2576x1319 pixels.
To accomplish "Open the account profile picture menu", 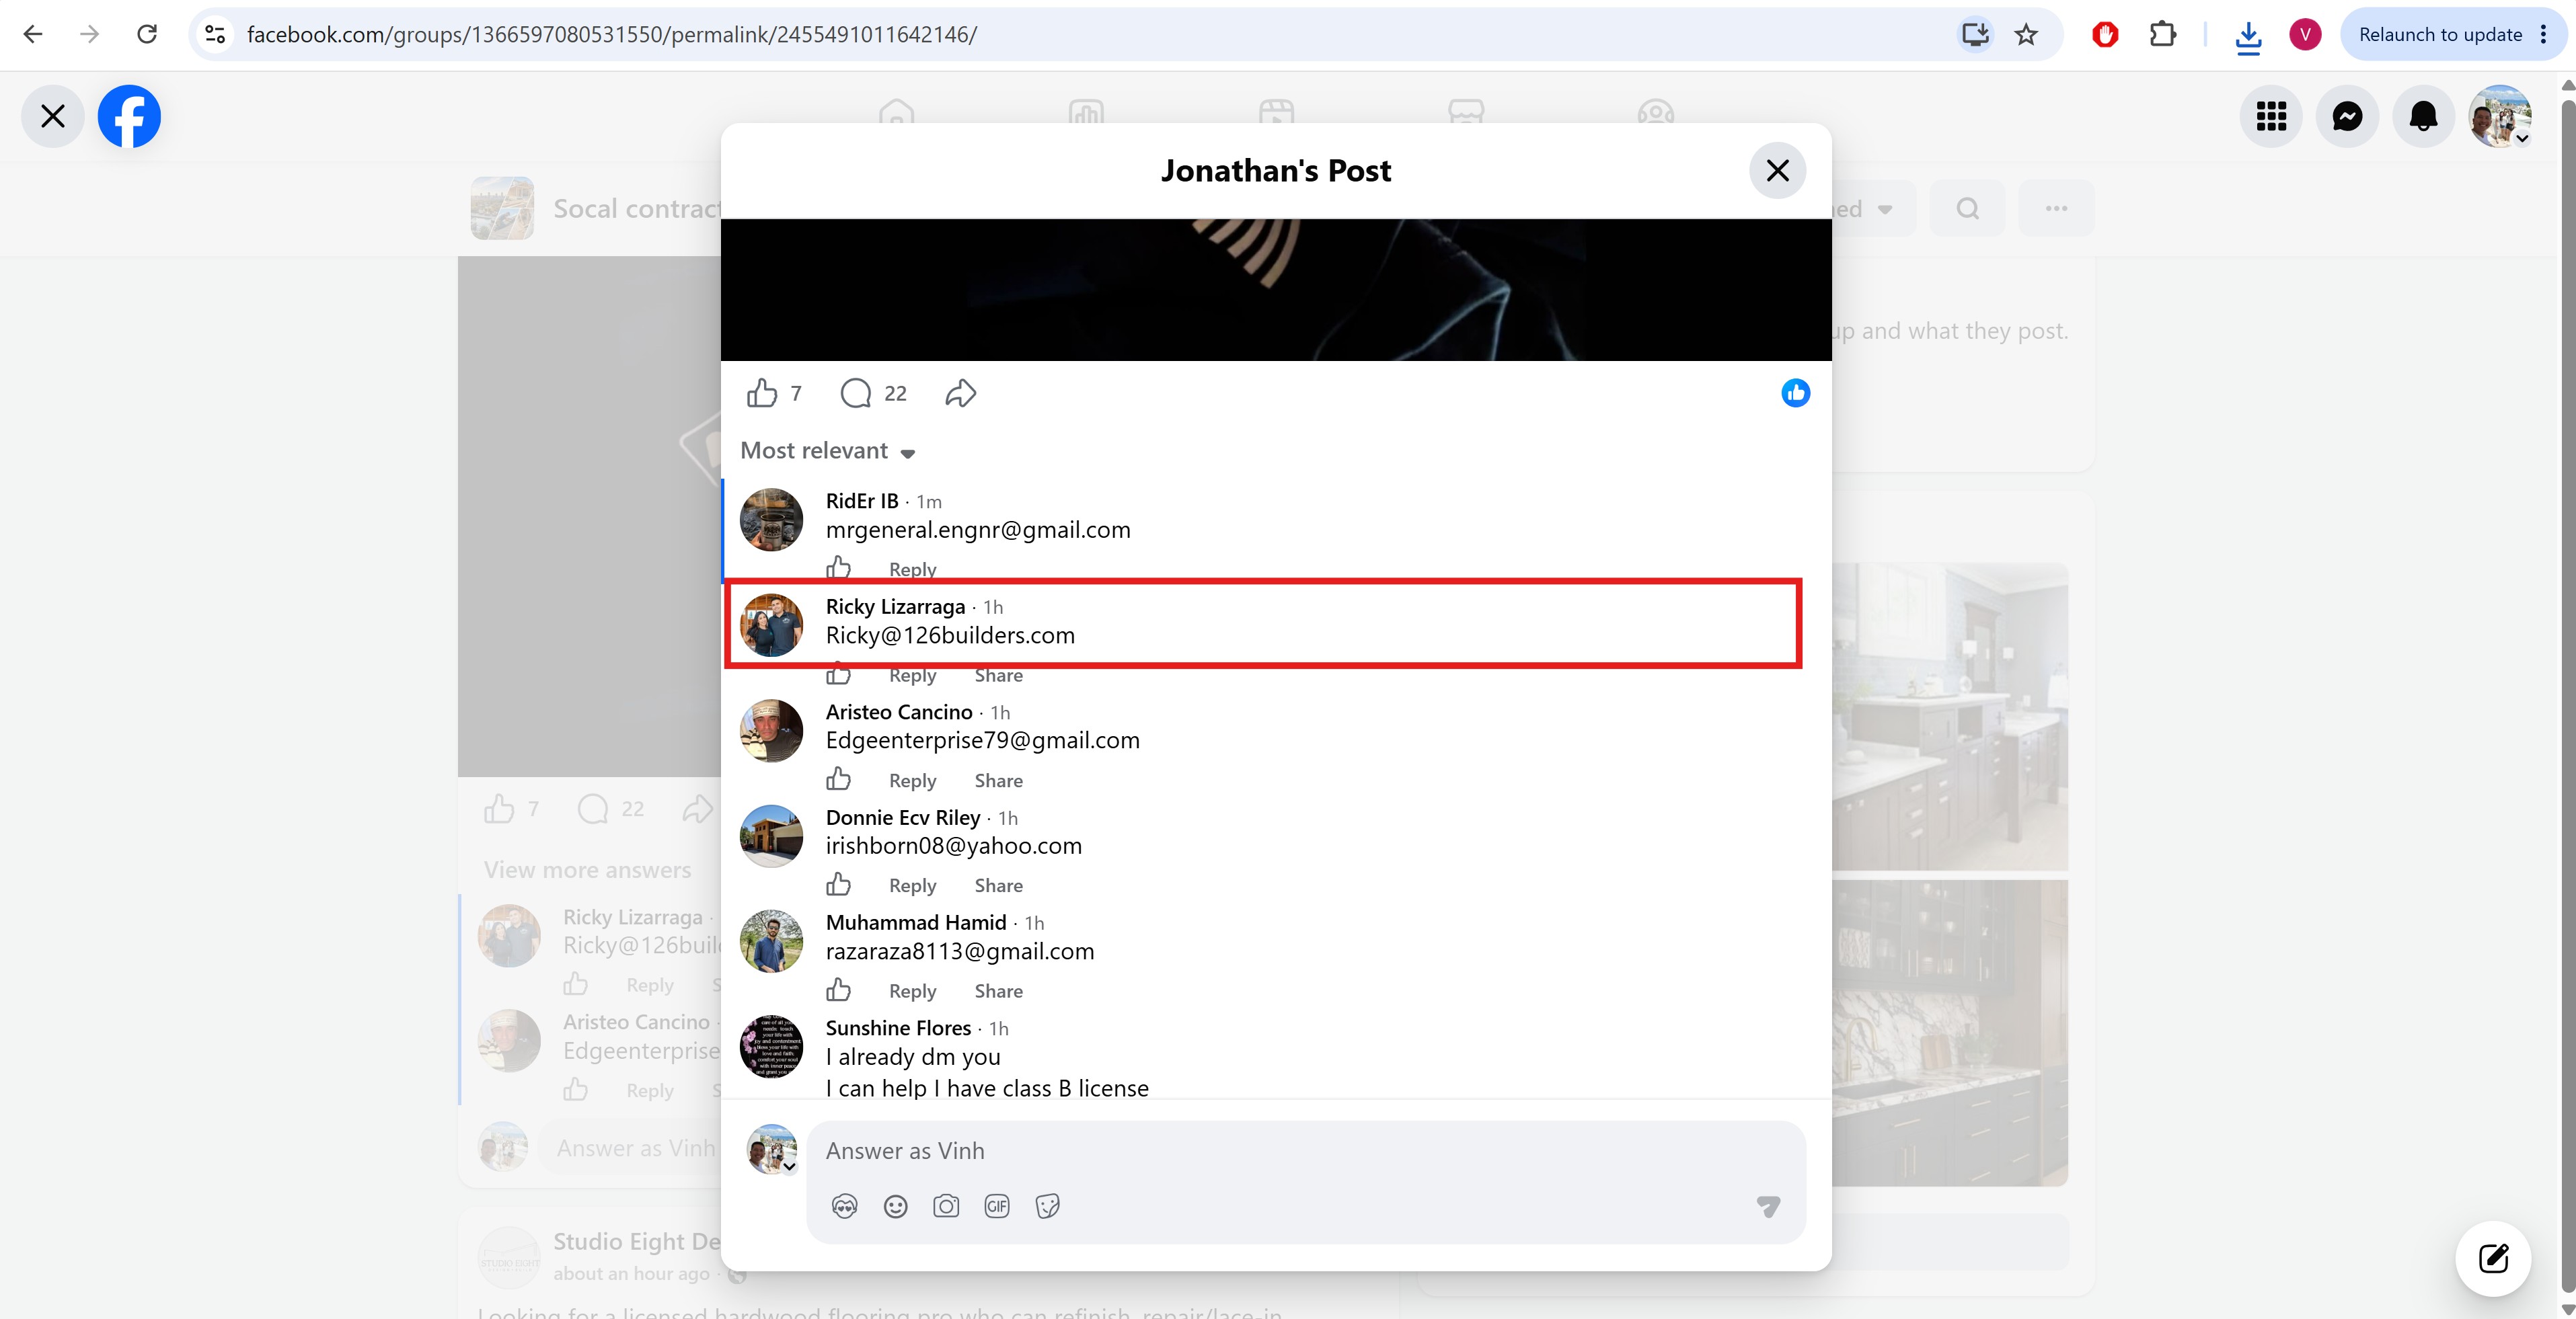I will coord(2500,116).
